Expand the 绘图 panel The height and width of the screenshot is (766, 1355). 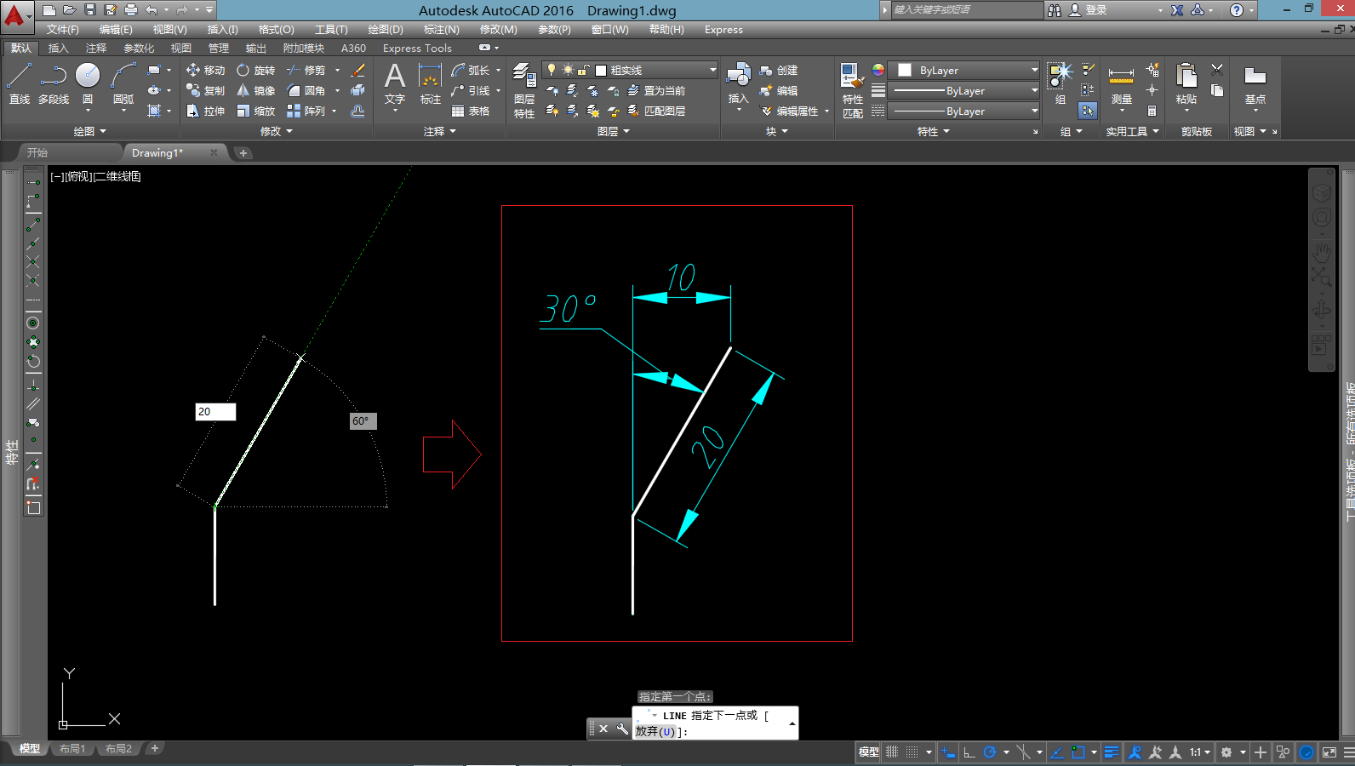click(90, 131)
